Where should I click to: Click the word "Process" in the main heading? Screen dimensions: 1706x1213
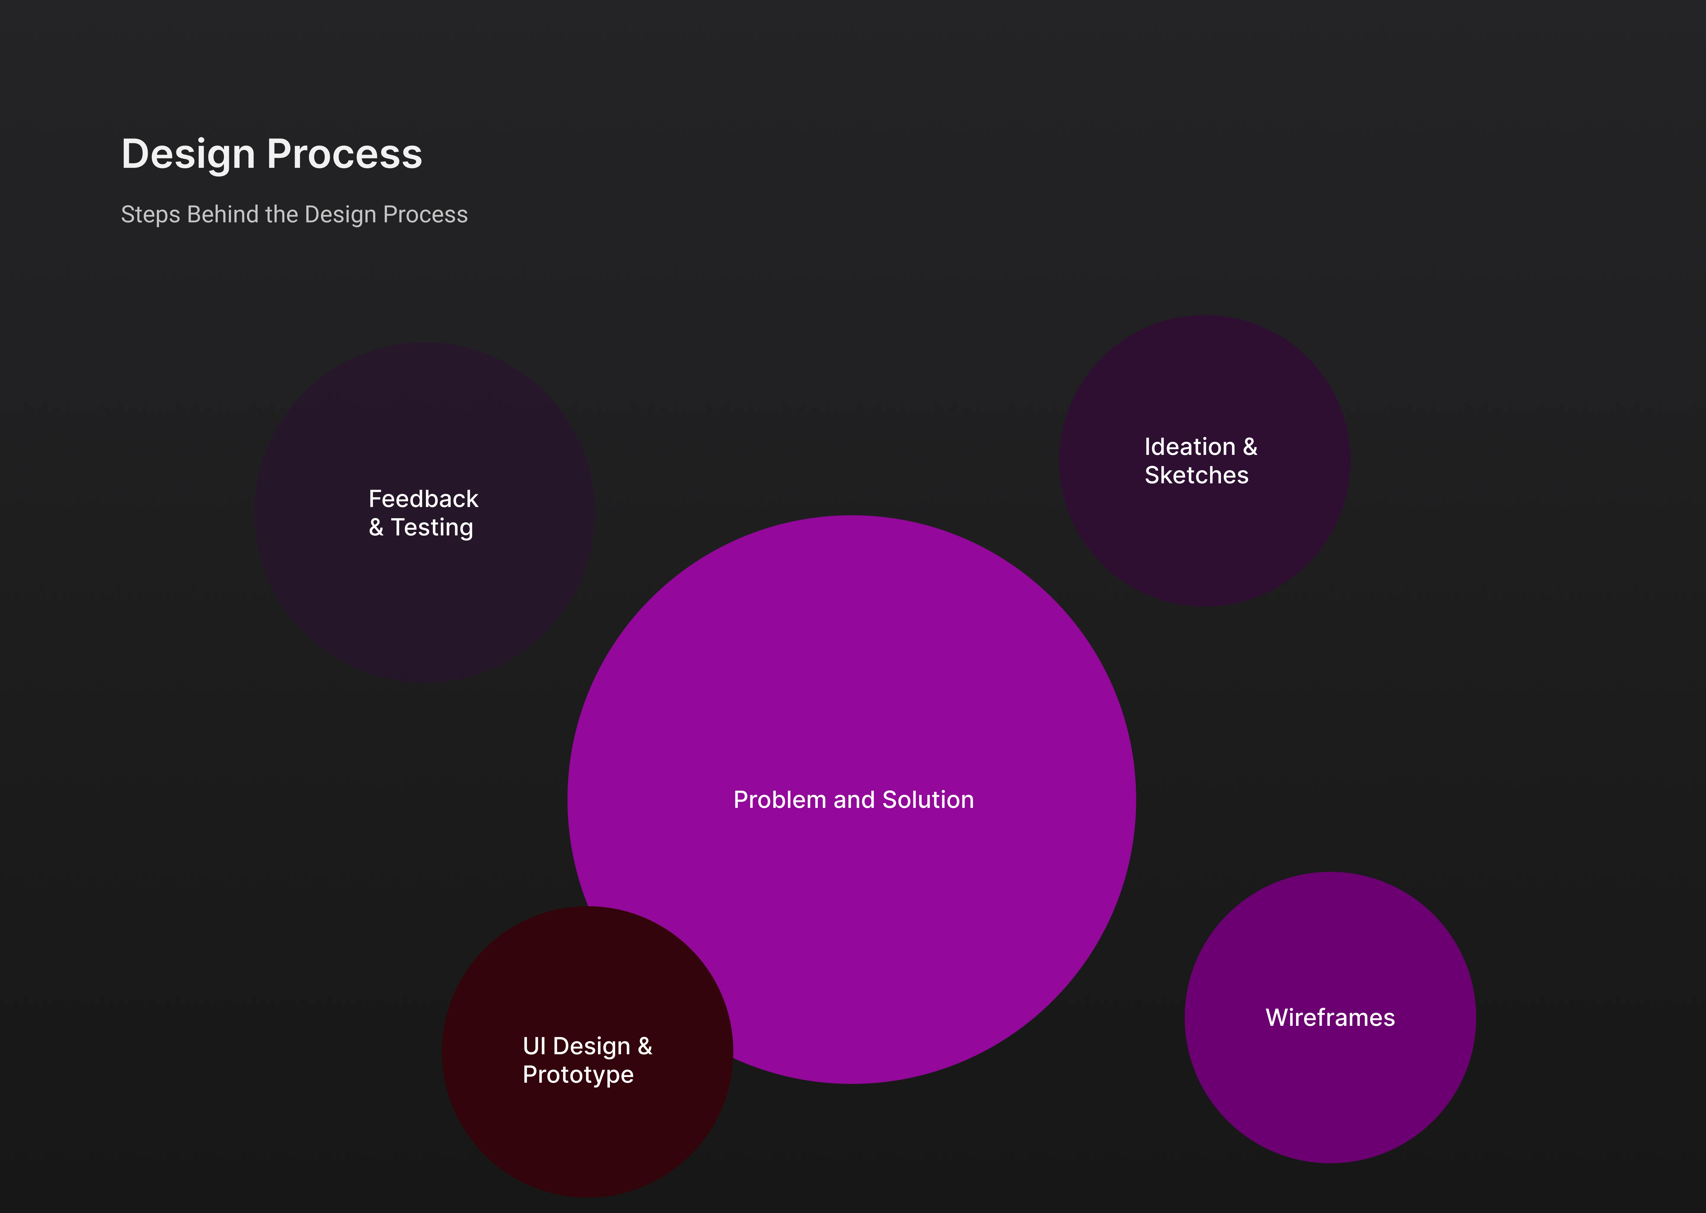pyautogui.click(x=344, y=155)
